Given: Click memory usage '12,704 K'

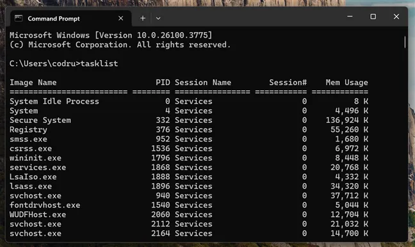Looking at the screenshot, I should point(350,214).
